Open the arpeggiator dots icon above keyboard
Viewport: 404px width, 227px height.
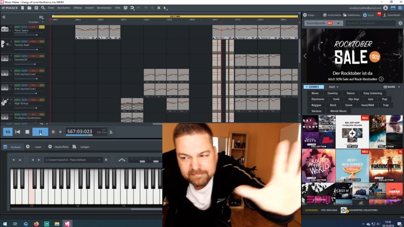[x=122, y=160]
